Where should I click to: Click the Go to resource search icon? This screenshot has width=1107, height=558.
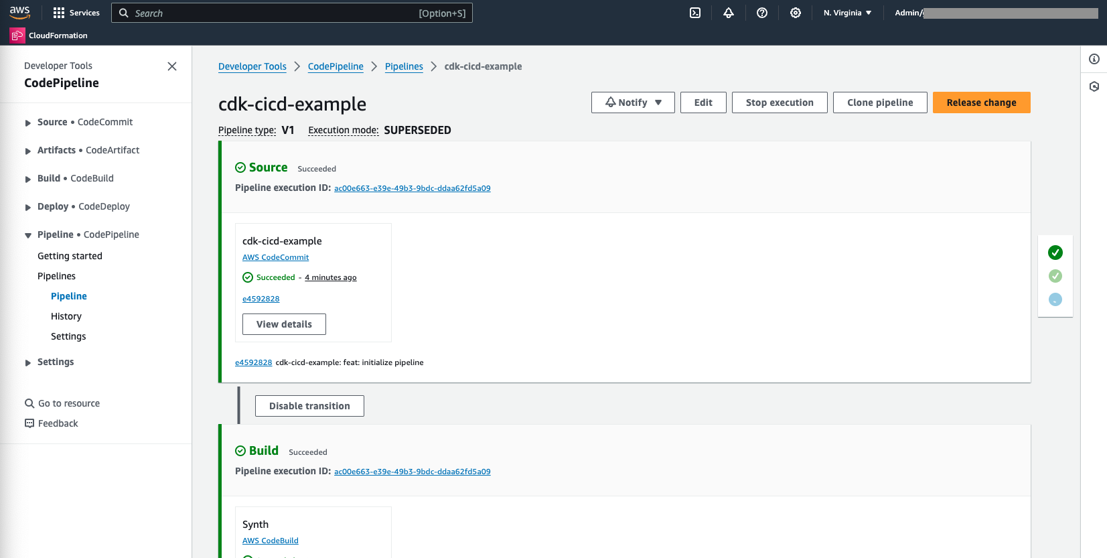pyautogui.click(x=29, y=403)
